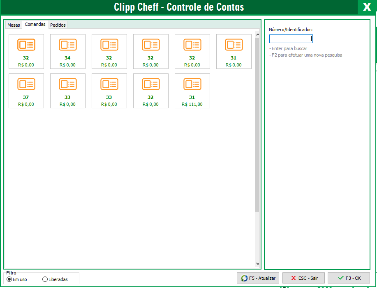Select the Comandas tab
The height and width of the screenshot is (288, 377).
pyautogui.click(x=35, y=25)
